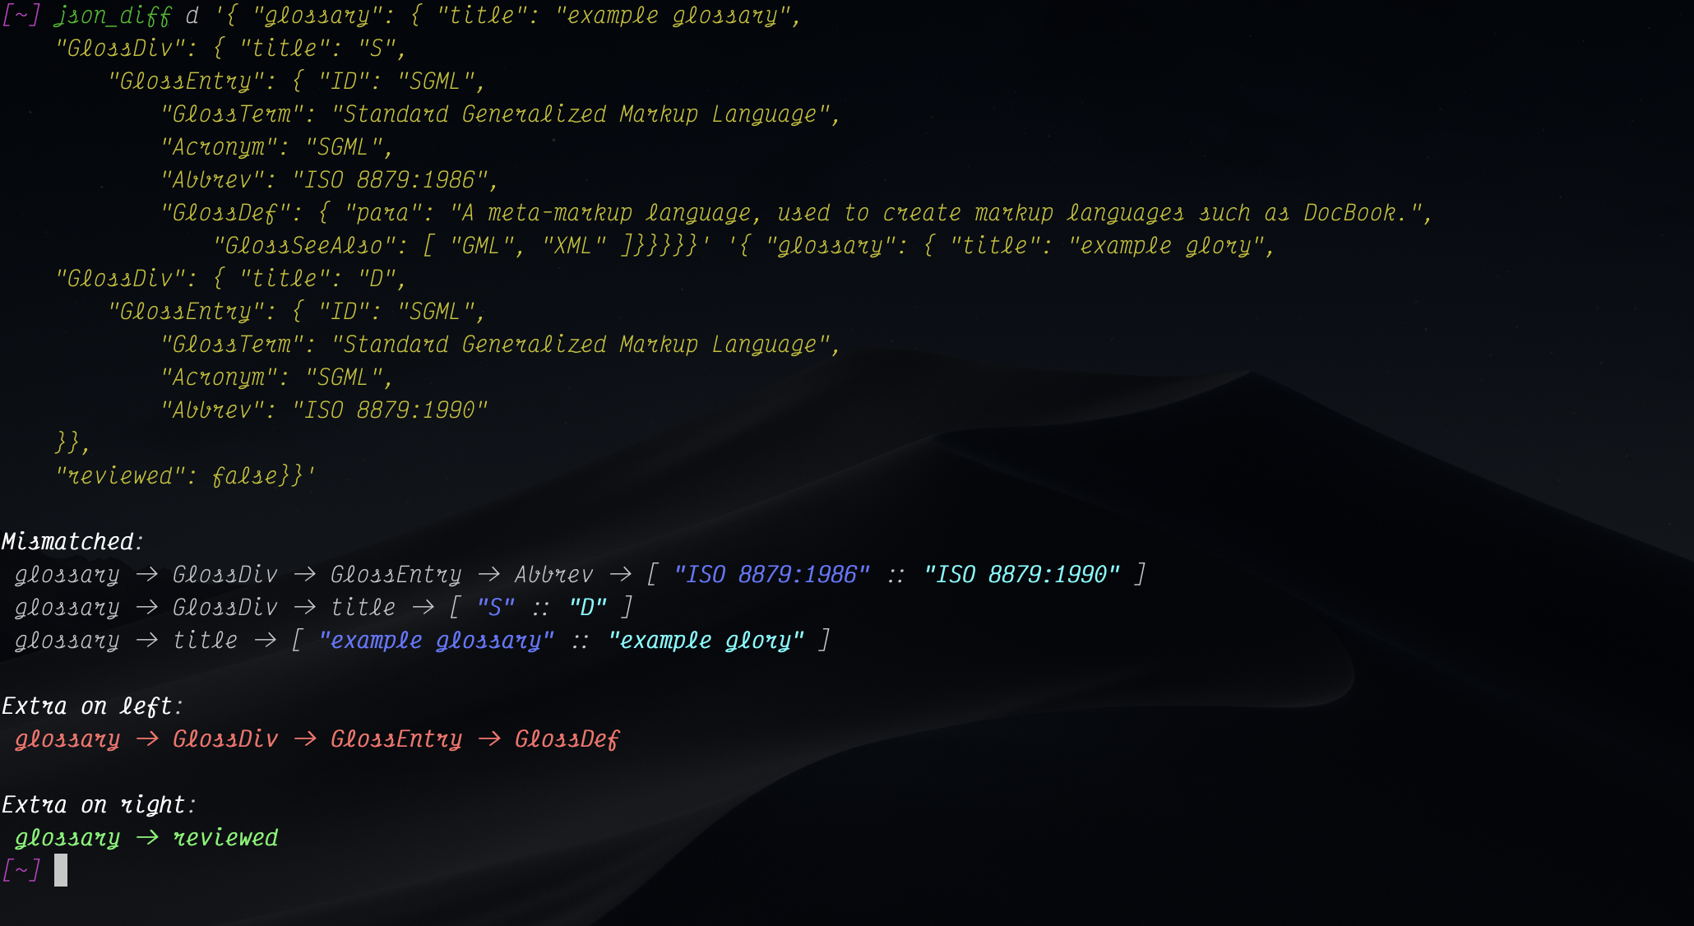This screenshot has height=926, width=1694.
Task: Click the "D" mismatched title value
Action: click(587, 607)
